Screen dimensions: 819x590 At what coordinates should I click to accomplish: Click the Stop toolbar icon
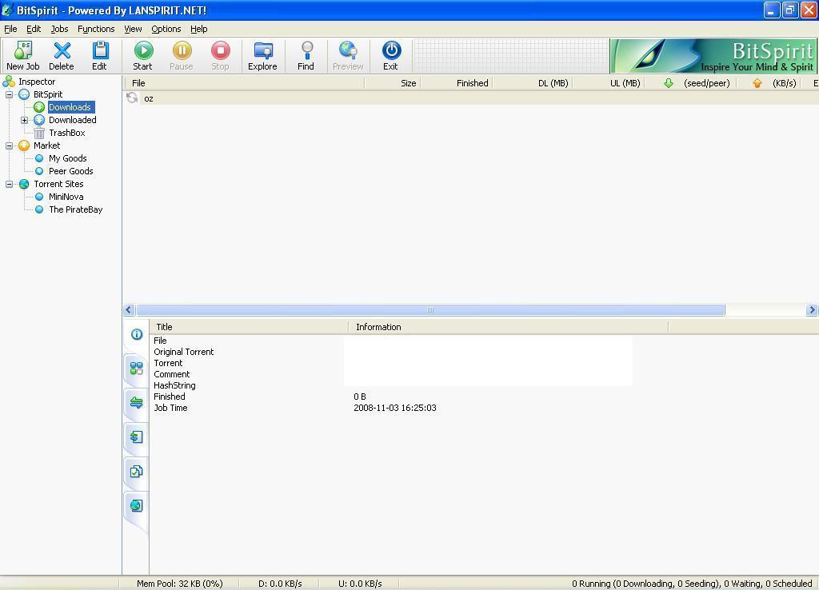point(221,50)
